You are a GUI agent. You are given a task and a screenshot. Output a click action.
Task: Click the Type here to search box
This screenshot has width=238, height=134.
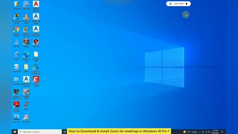click(40, 132)
